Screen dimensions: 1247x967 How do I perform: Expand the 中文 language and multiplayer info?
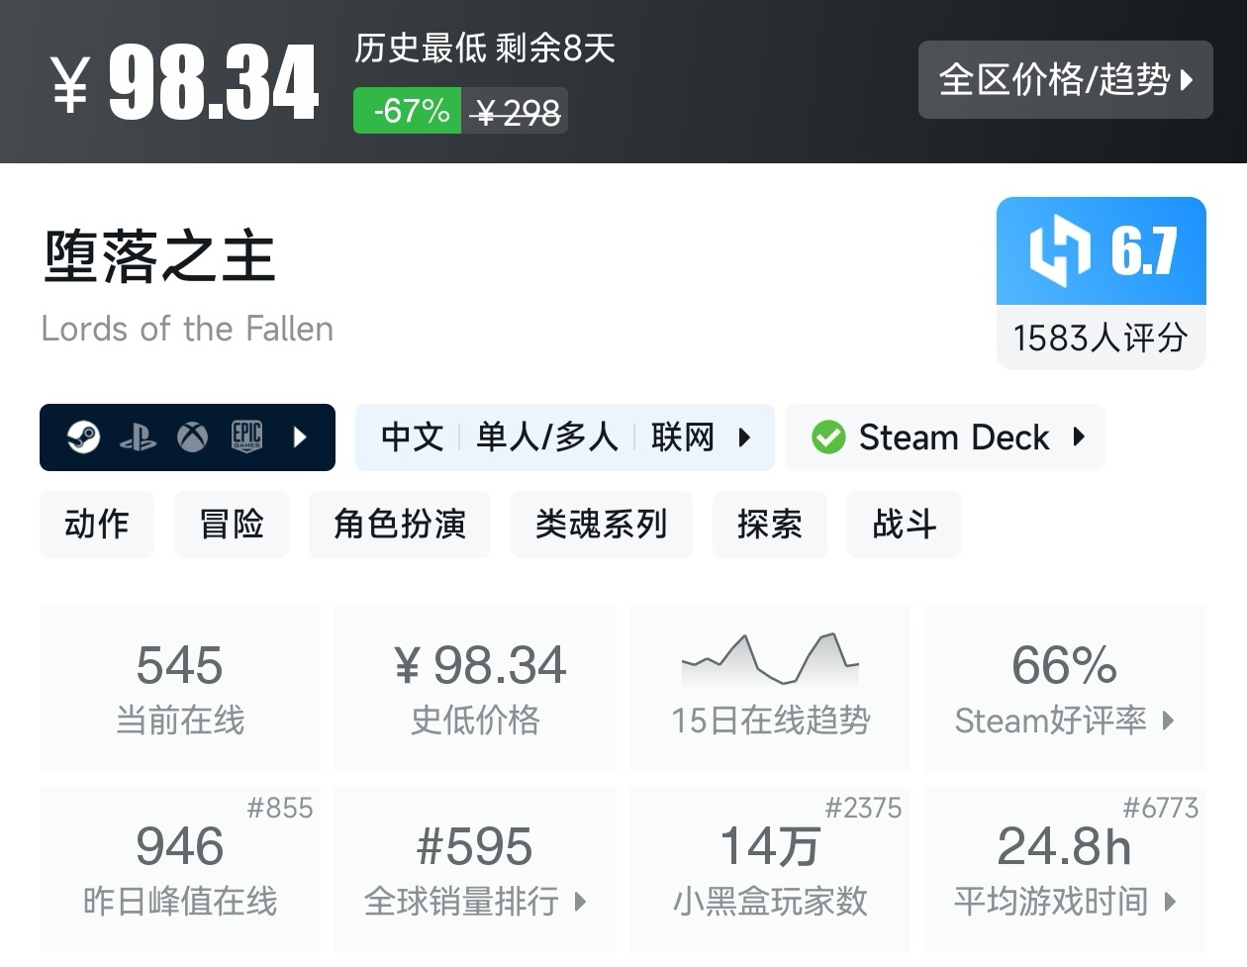click(564, 437)
